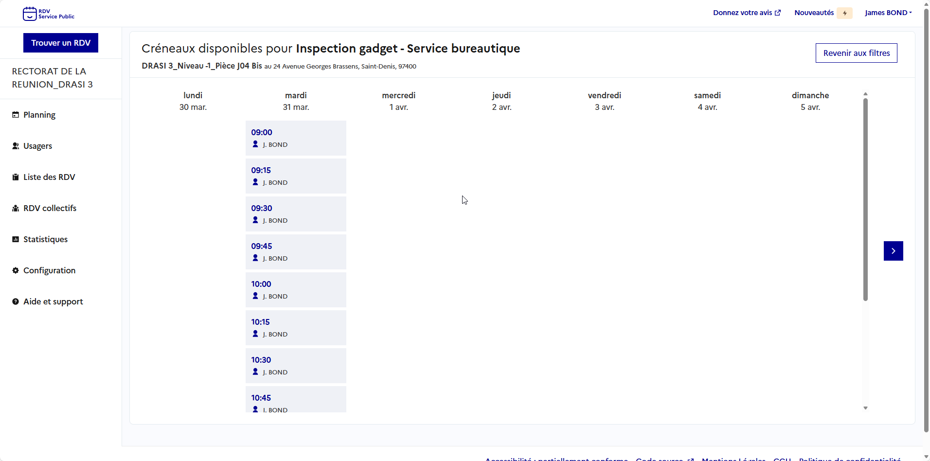Click the Aide et support question icon
The image size is (930, 461).
(16, 301)
